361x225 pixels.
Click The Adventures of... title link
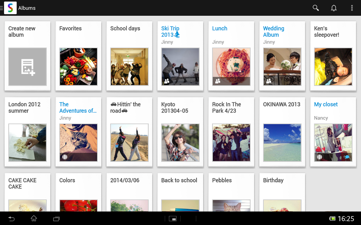(x=78, y=107)
